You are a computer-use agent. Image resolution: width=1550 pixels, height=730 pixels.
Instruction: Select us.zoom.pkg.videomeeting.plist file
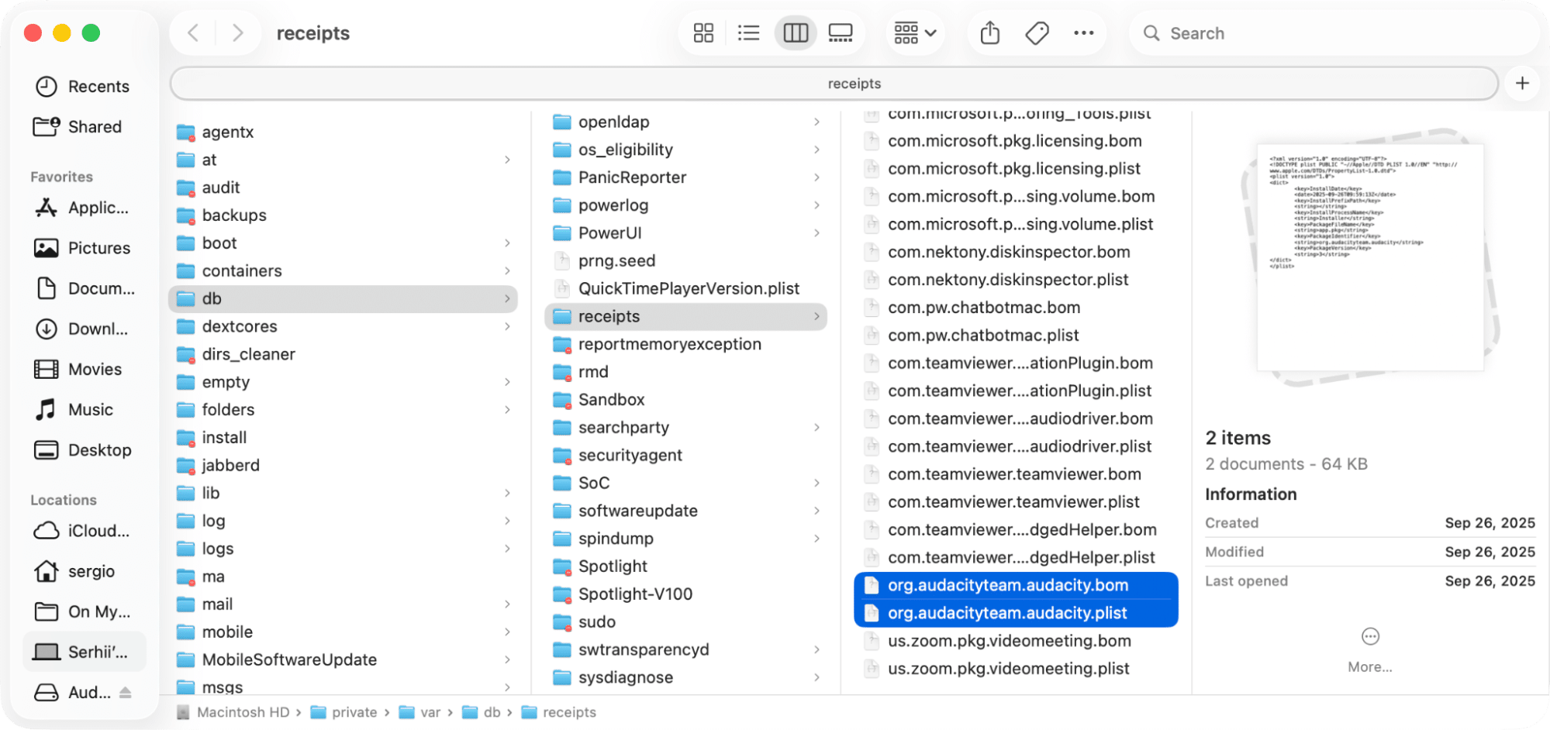pyautogui.click(x=1008, y=669)
